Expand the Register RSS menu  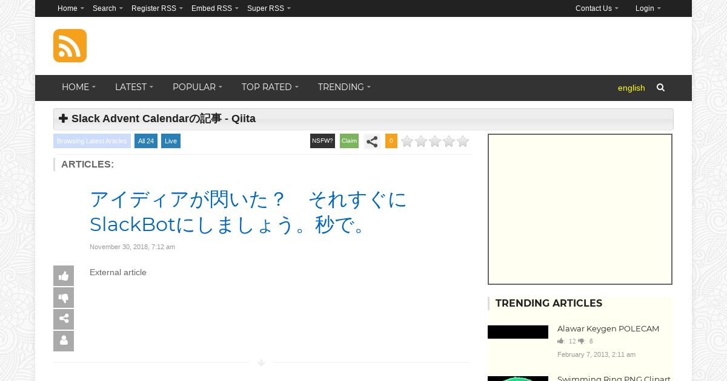157,8
